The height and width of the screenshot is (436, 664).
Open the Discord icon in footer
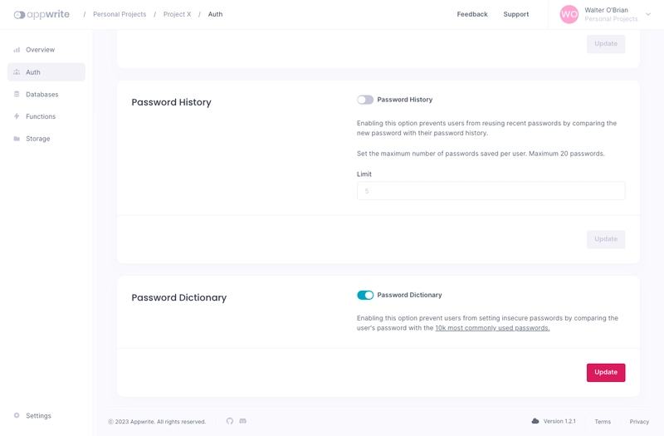tap(243, 421)
